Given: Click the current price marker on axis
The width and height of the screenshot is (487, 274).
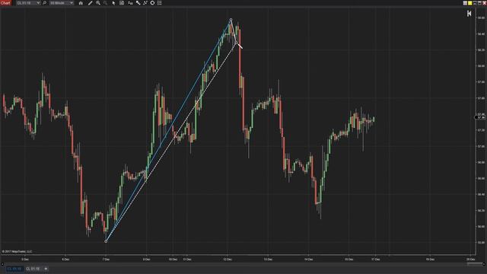Looking at the screenshot, I should tap(480, 117).
